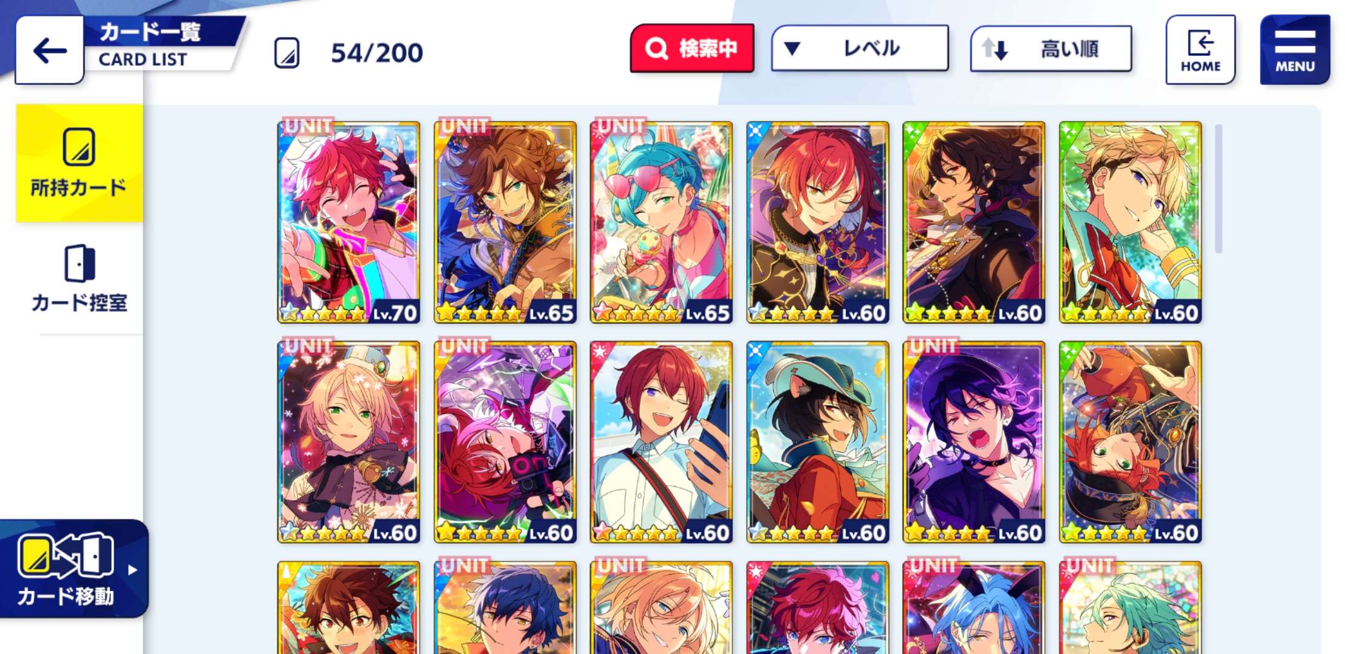Switch to the カード控室 sidebar tab
This screenshot has height=654, width=1345.
[x=79, y=279]
